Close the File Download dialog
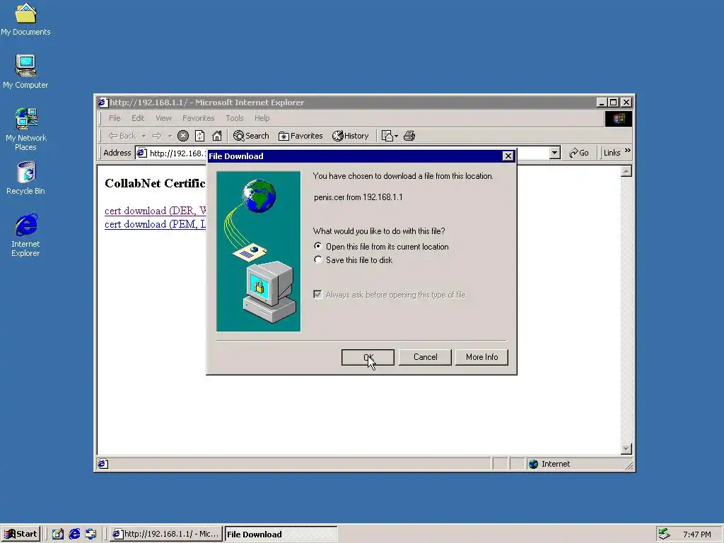This screenshot has height=543, width=724. click(508, 156)
